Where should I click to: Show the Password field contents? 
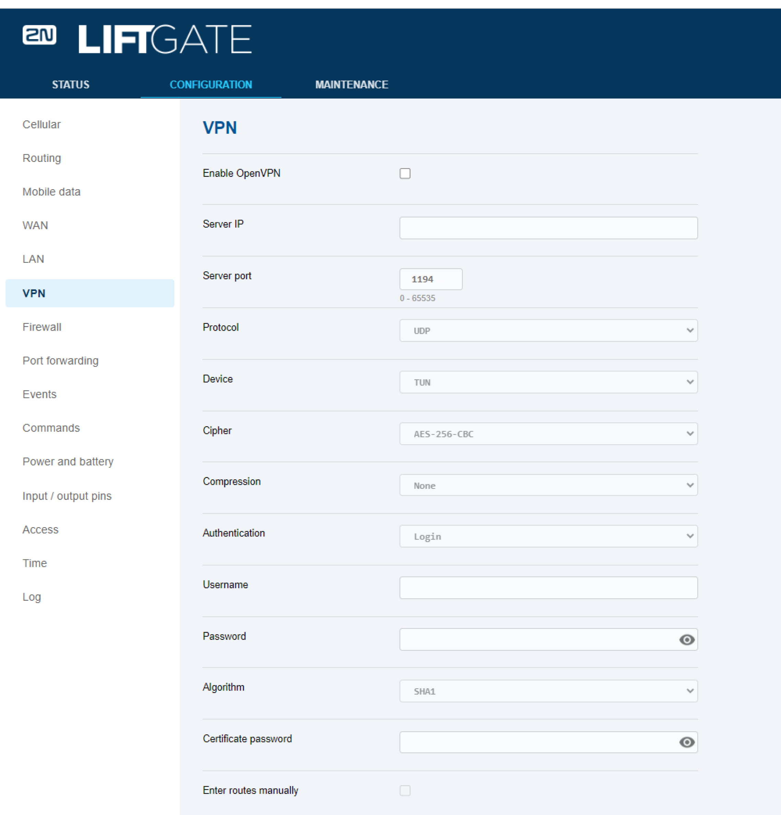click(687, 639)
